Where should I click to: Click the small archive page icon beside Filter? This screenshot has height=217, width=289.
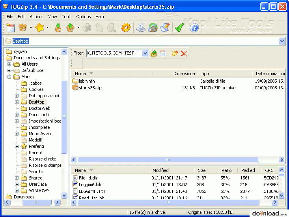click(162, 53)
